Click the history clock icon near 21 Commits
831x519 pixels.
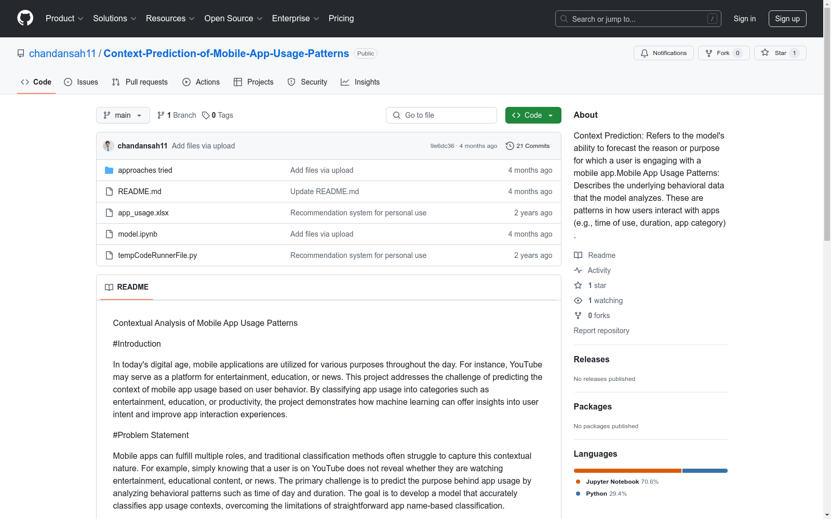point(510,146)
